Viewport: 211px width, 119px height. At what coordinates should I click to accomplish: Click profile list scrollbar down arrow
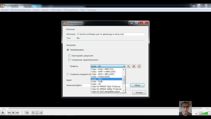click(x=124, y=91)
